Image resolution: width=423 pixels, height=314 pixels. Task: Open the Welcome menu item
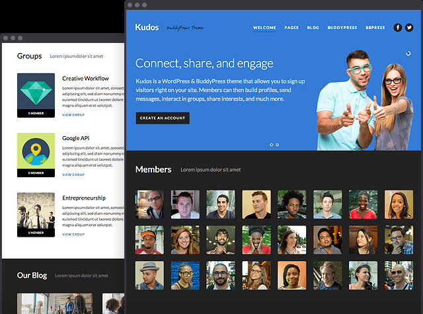pyautogui.click(x=264, y=28)
